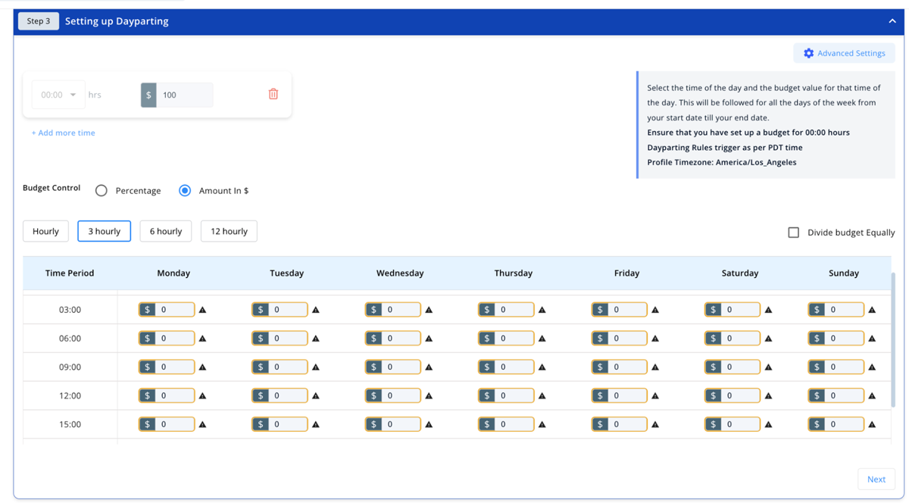Click warning triangle for Friday 12:00
Screen dimensions: 909x503
click(655, 396)
